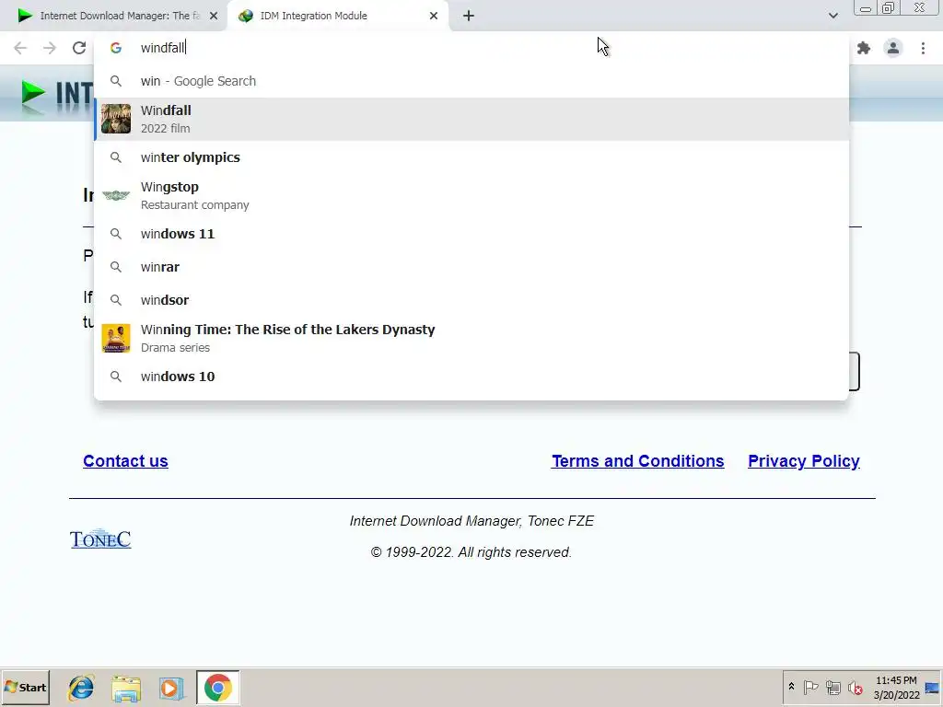943x707 pixels.
Task: Expand the tab search chevron
Action: click(x=832, y=16)
